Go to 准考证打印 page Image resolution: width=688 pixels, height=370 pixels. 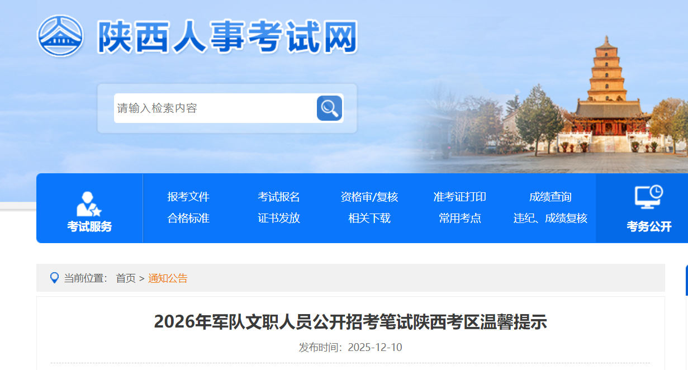point(459,197)
